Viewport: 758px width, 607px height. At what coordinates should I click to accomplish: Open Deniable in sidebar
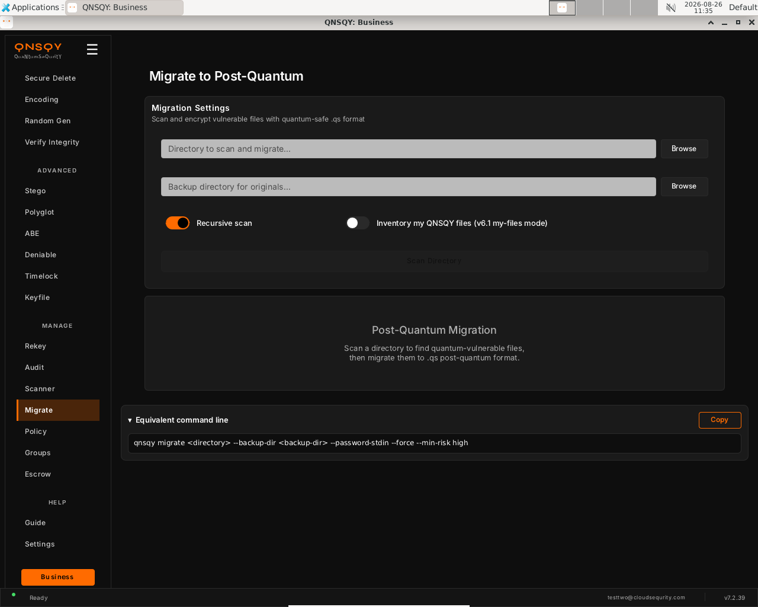point(58,255)
